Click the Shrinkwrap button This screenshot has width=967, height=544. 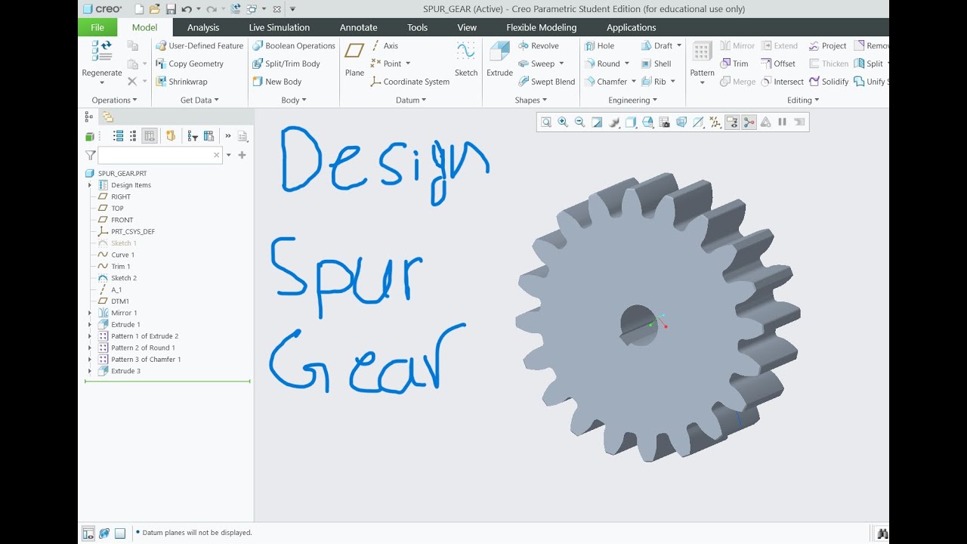pyautogui.click(x=181, y=82)
